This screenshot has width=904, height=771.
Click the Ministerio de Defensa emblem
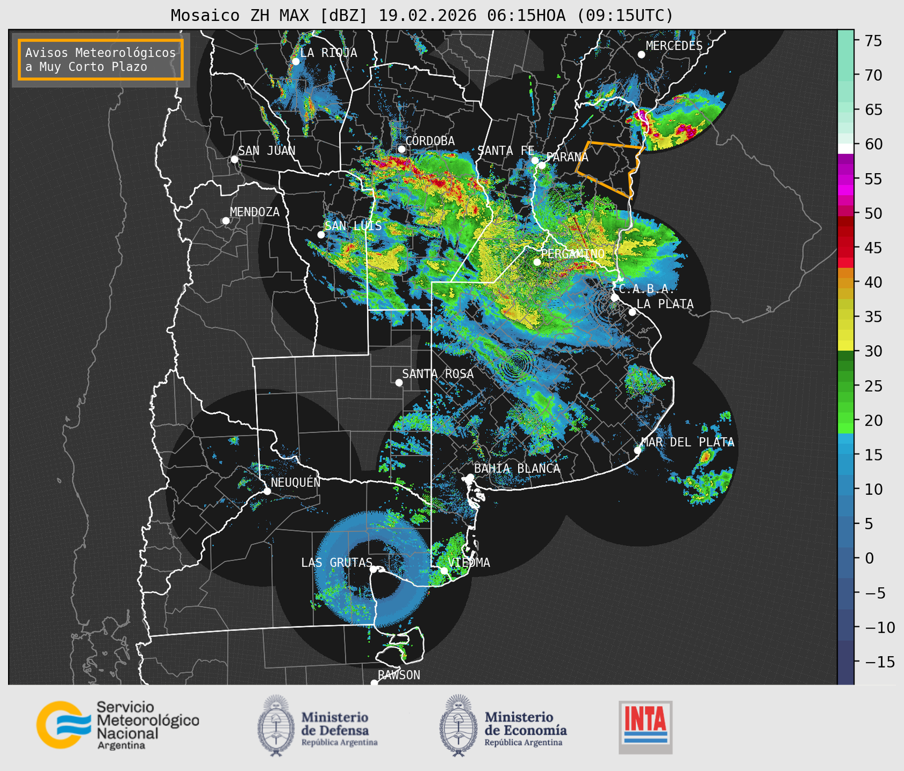click(x=276, y=725)
